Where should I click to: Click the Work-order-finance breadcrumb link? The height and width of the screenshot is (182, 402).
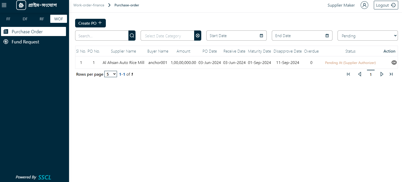click(89, 5)
